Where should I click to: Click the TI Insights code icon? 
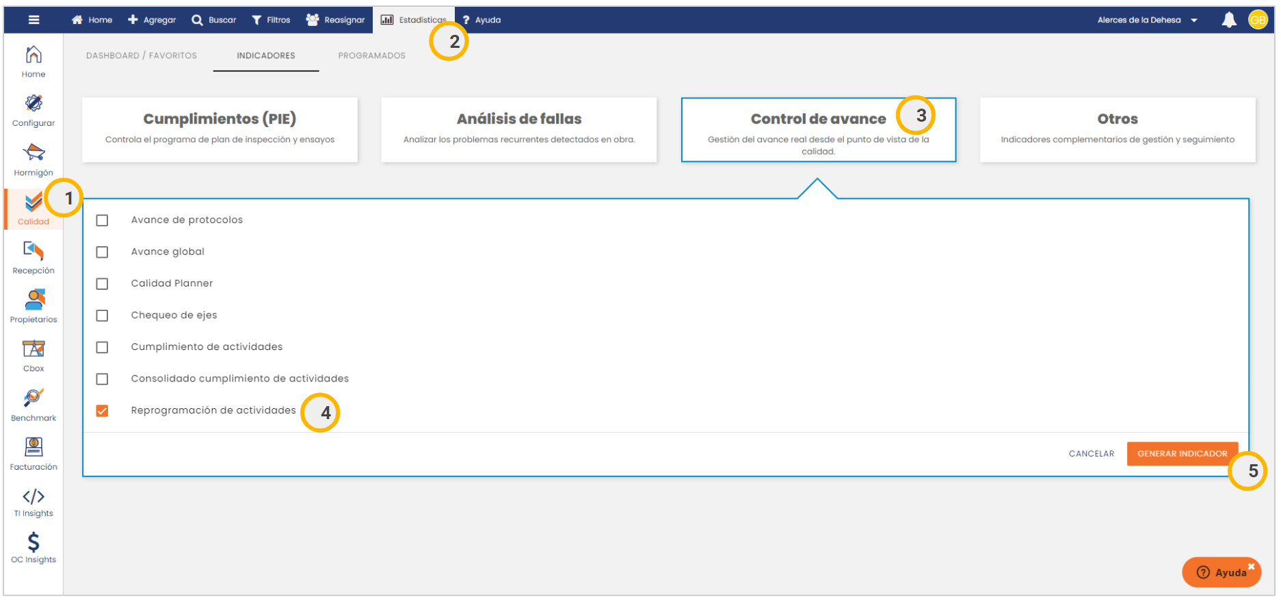click(34, 496)
